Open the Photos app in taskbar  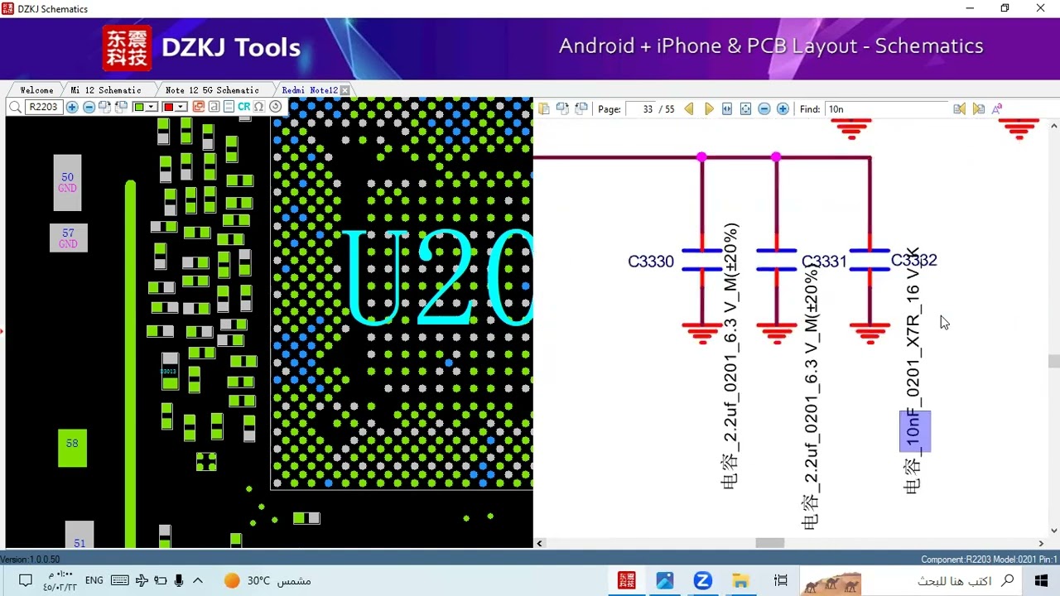[665, 580]
